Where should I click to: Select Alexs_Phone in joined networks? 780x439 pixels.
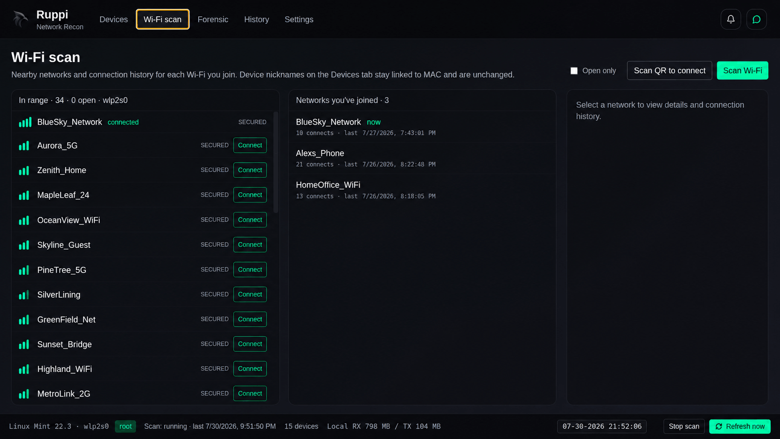coord(422,158)
